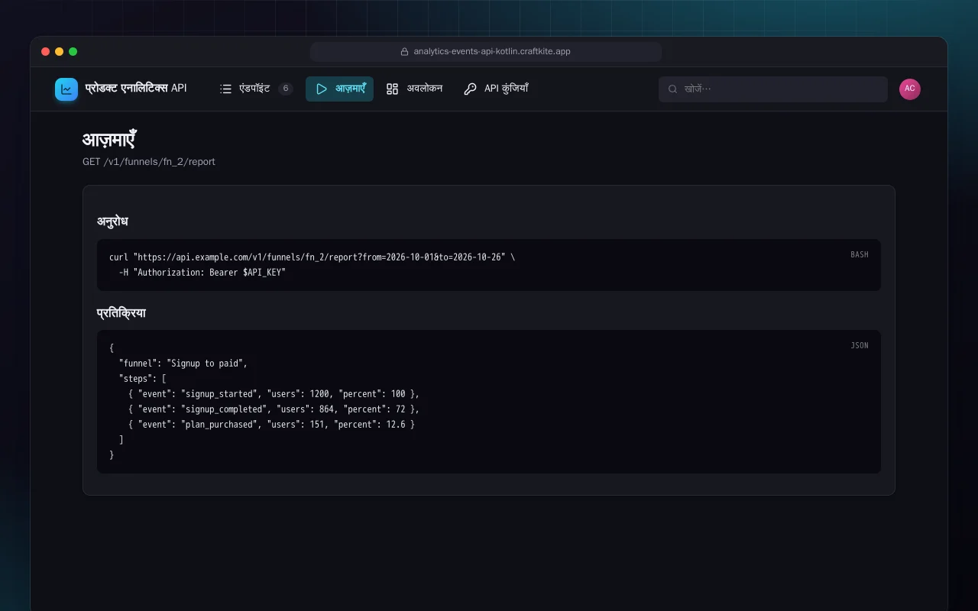Click the Product Analytics logo icon
The width and height of the screenshot is (978, 611).
coord(66,89)
